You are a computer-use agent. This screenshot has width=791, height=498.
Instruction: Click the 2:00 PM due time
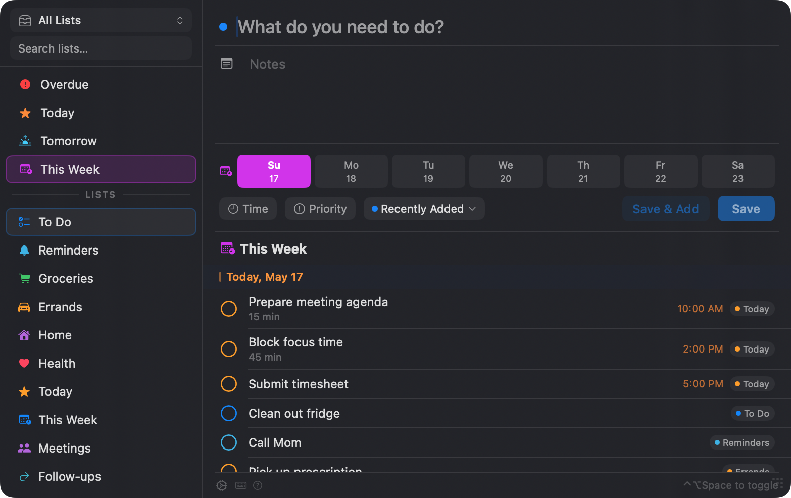[703, 349]
